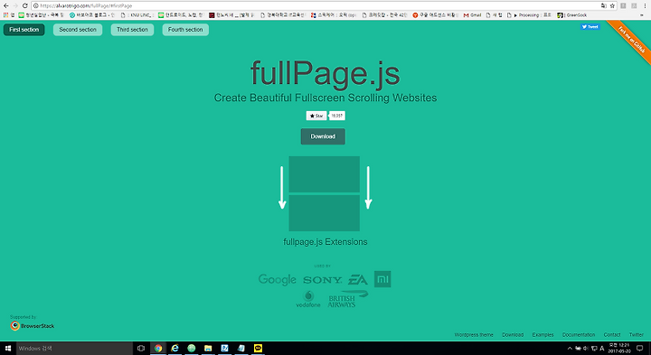The image size is (651, 355).
Task: Go to First section
Action: [24, 30]
